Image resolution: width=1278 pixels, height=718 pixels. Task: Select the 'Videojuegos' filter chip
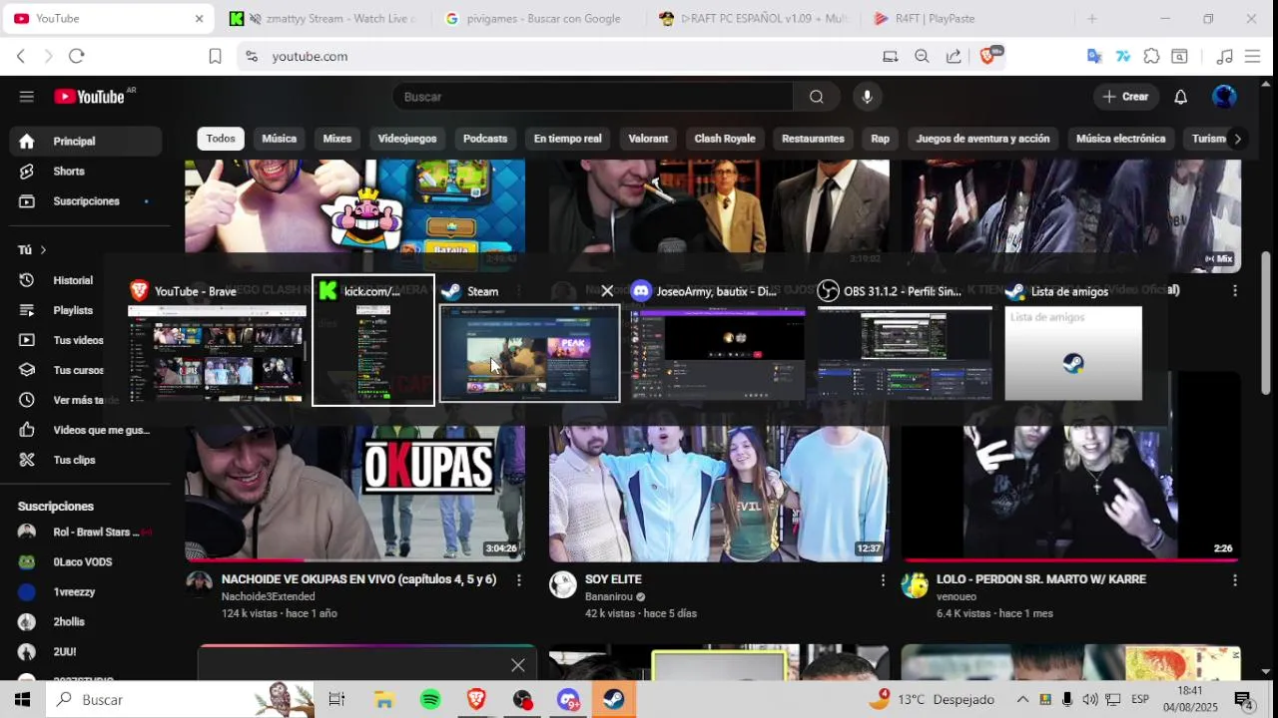[x=407, y=139]
